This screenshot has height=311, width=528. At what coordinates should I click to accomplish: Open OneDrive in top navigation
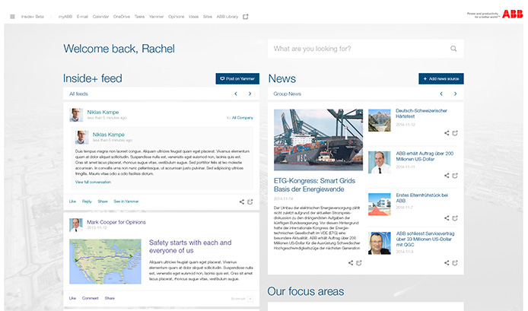122,17
